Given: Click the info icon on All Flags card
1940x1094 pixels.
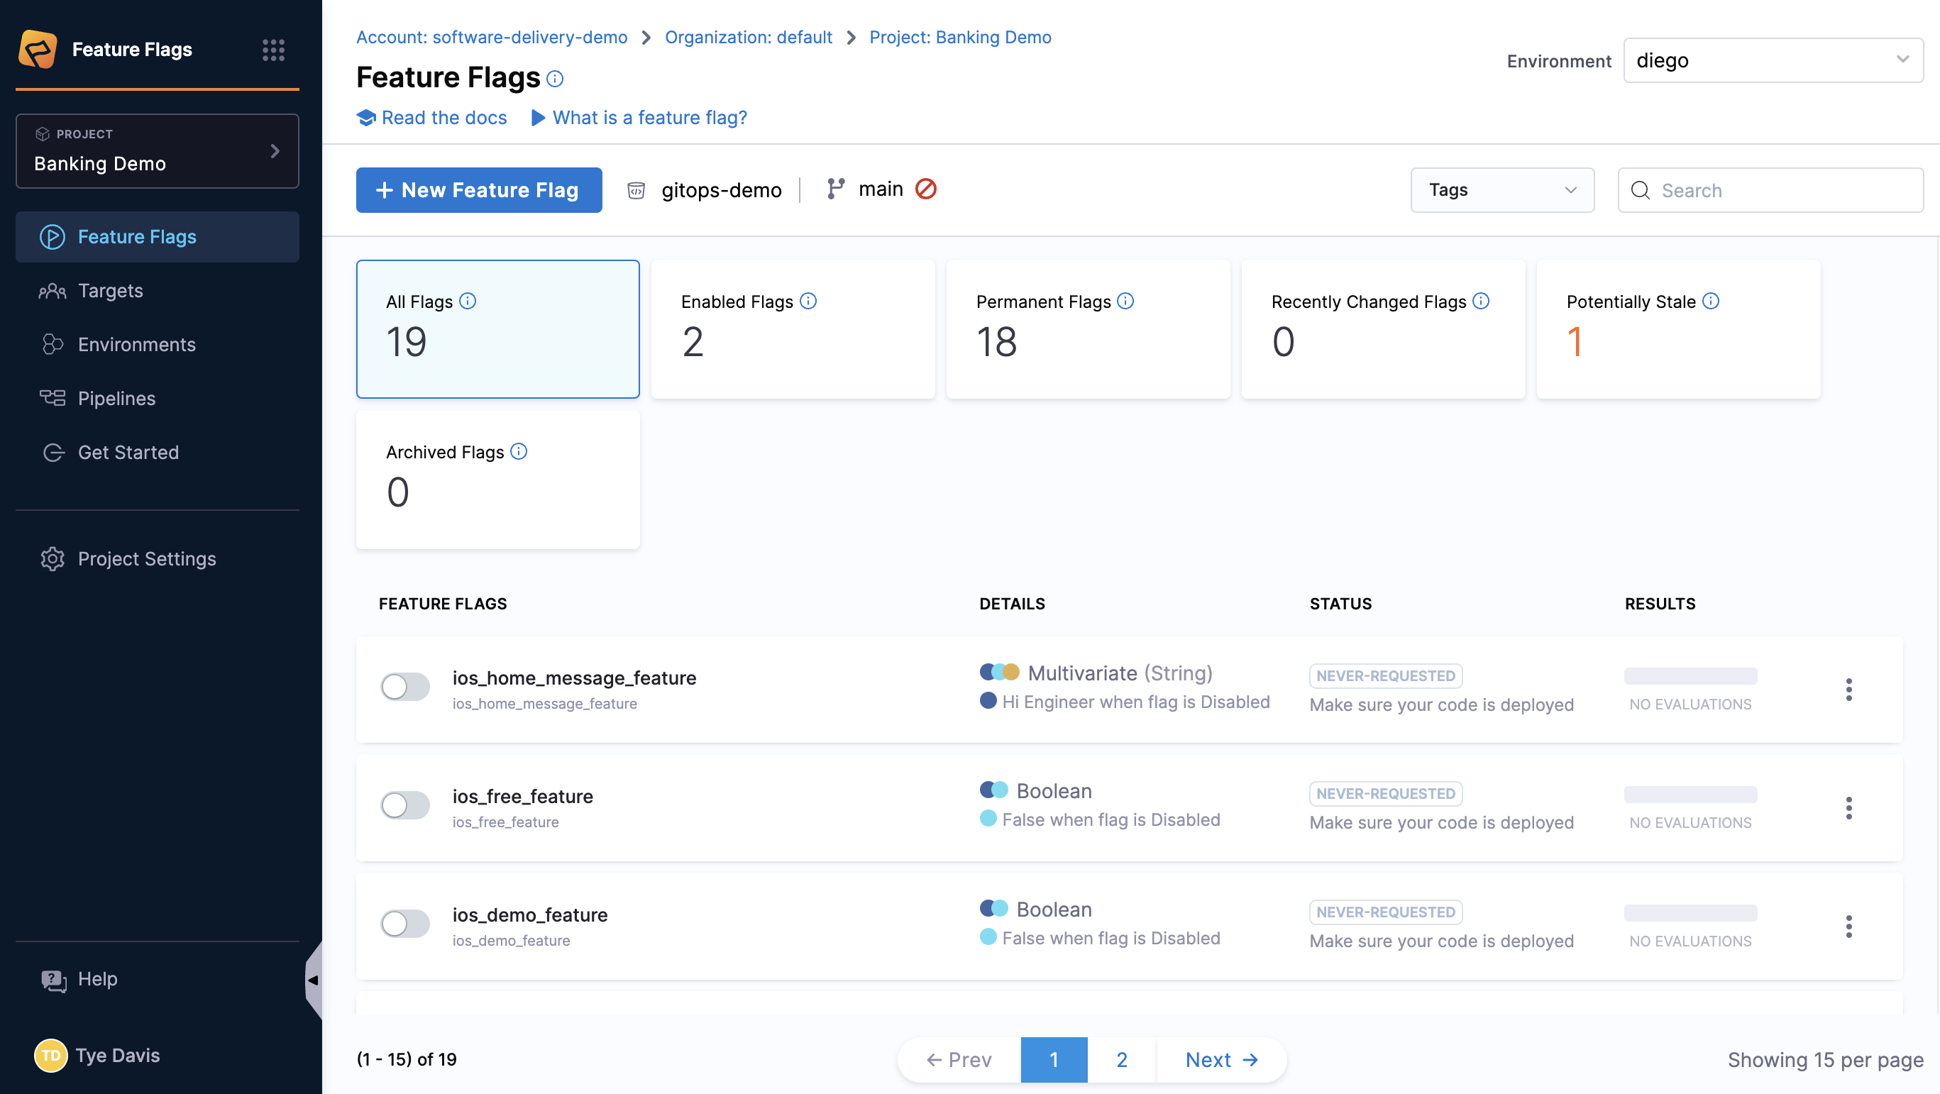Looking at the screenshot, I should [468, 302].
